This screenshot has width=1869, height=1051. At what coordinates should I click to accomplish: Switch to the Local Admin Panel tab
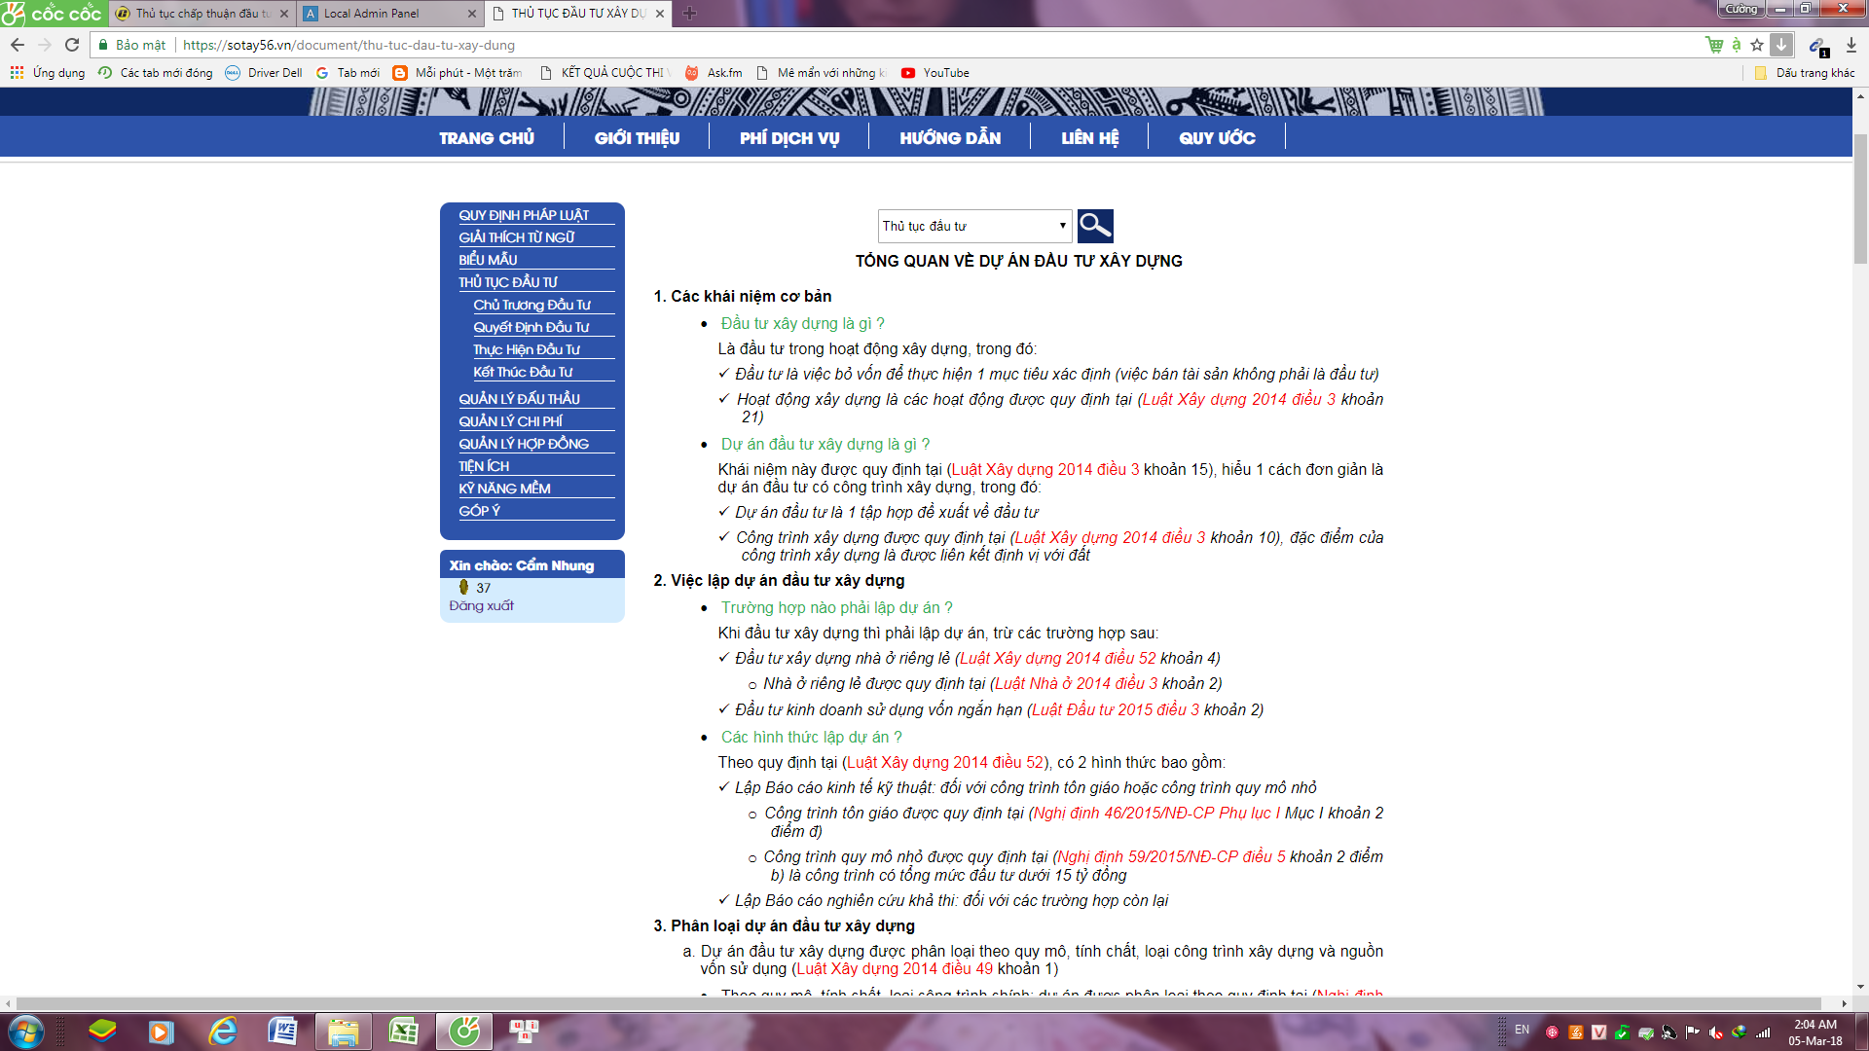372,14
